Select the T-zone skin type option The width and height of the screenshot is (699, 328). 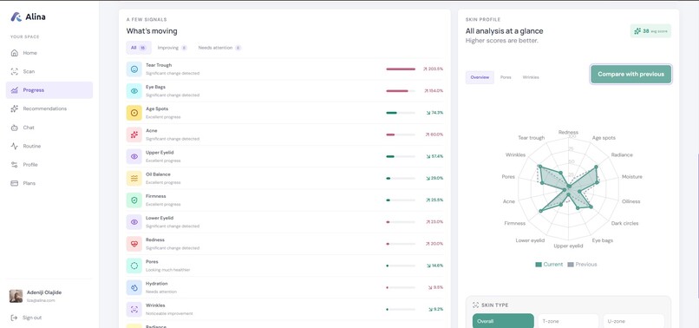click(568, 321)
